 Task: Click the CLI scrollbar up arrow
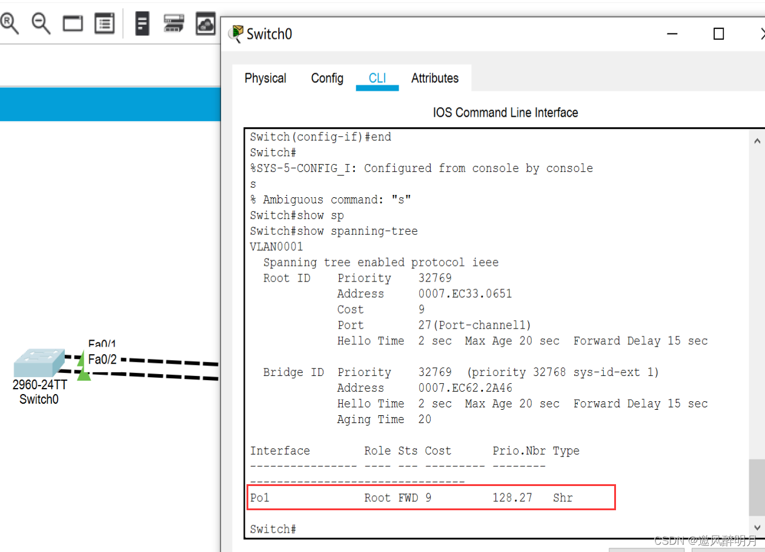757,141
